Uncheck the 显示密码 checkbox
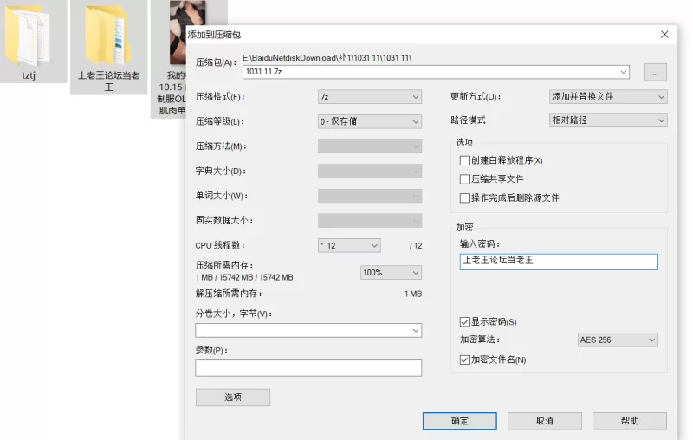Image resolution: width=693 pixels, height=440 pixels. point(465,322)
